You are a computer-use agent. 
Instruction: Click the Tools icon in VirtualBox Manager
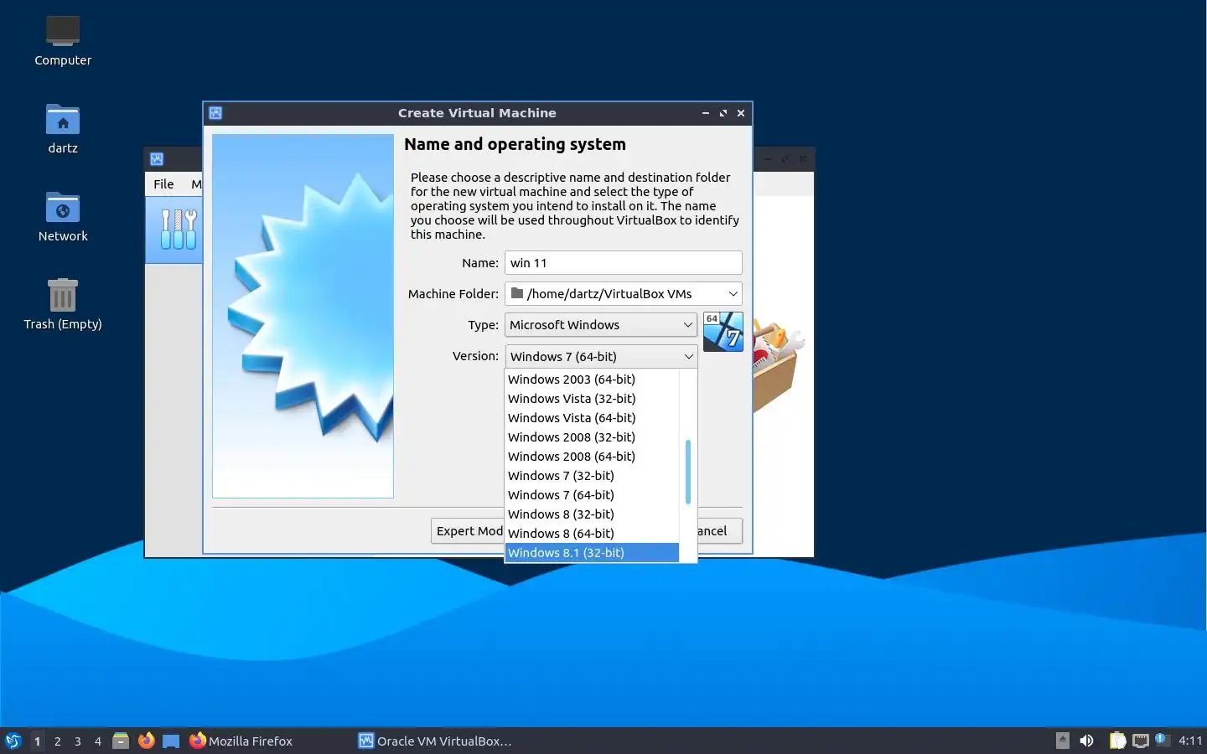pyautogui.click(x=179, y=230)
